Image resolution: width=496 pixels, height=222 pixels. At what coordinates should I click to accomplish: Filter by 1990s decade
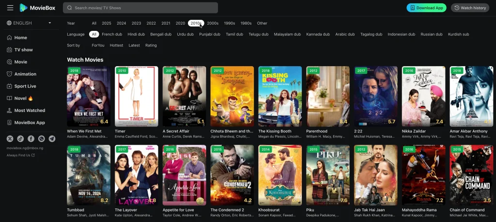click(230, 23)
